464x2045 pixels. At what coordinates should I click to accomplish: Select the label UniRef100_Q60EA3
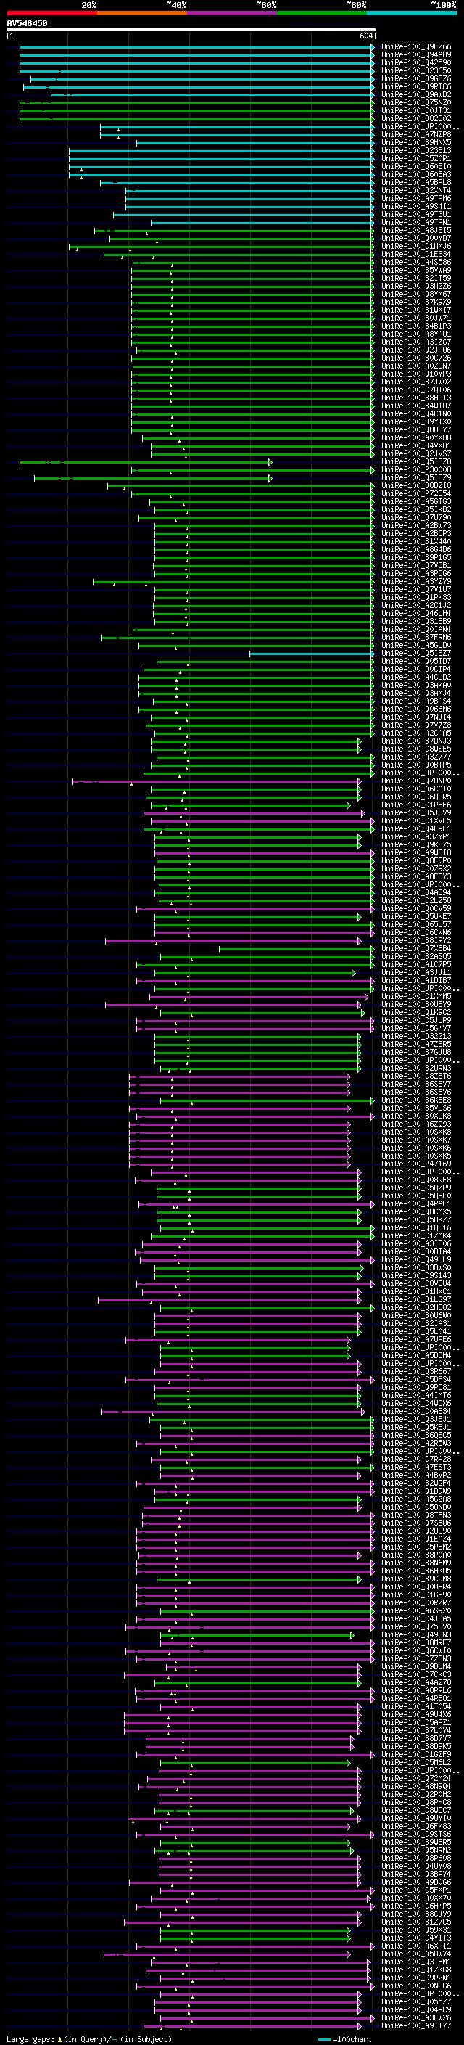415,175
